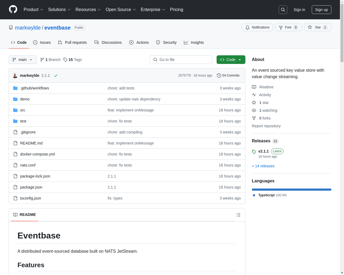Viewport: 344px width, 275px height.
Task: Select the star icon beside 1 star
Action: 254,103
